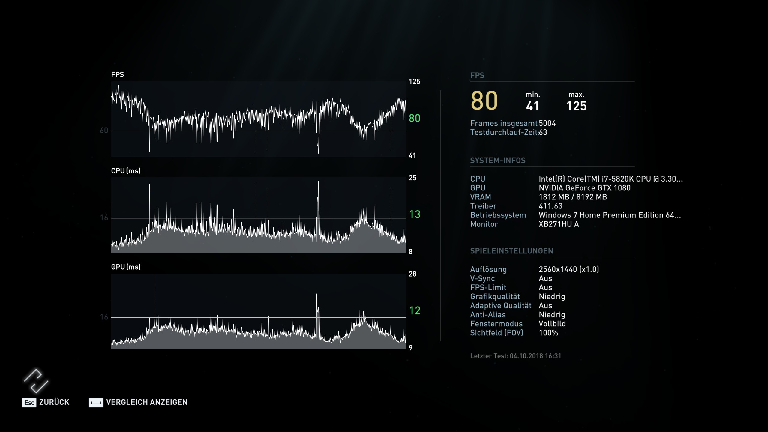Click the Anti-Alias value Niedrig
The image size is (768, 432).
click(552, 315)
